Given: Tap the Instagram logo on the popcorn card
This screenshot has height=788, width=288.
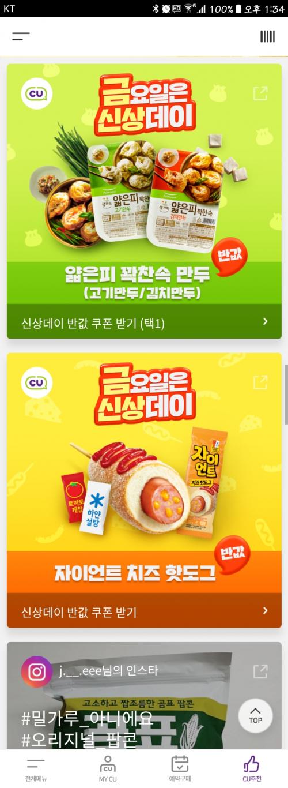Looking at the screenshot, I should (x=36, y=671).
